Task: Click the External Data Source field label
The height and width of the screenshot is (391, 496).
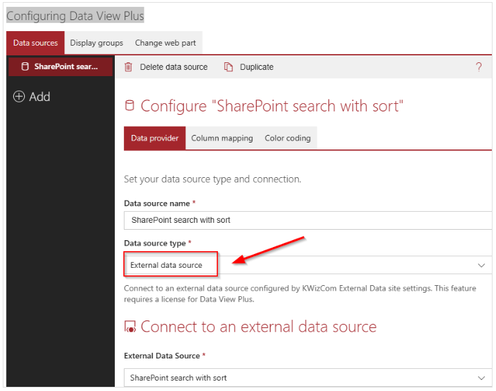Action: [162, 356]
